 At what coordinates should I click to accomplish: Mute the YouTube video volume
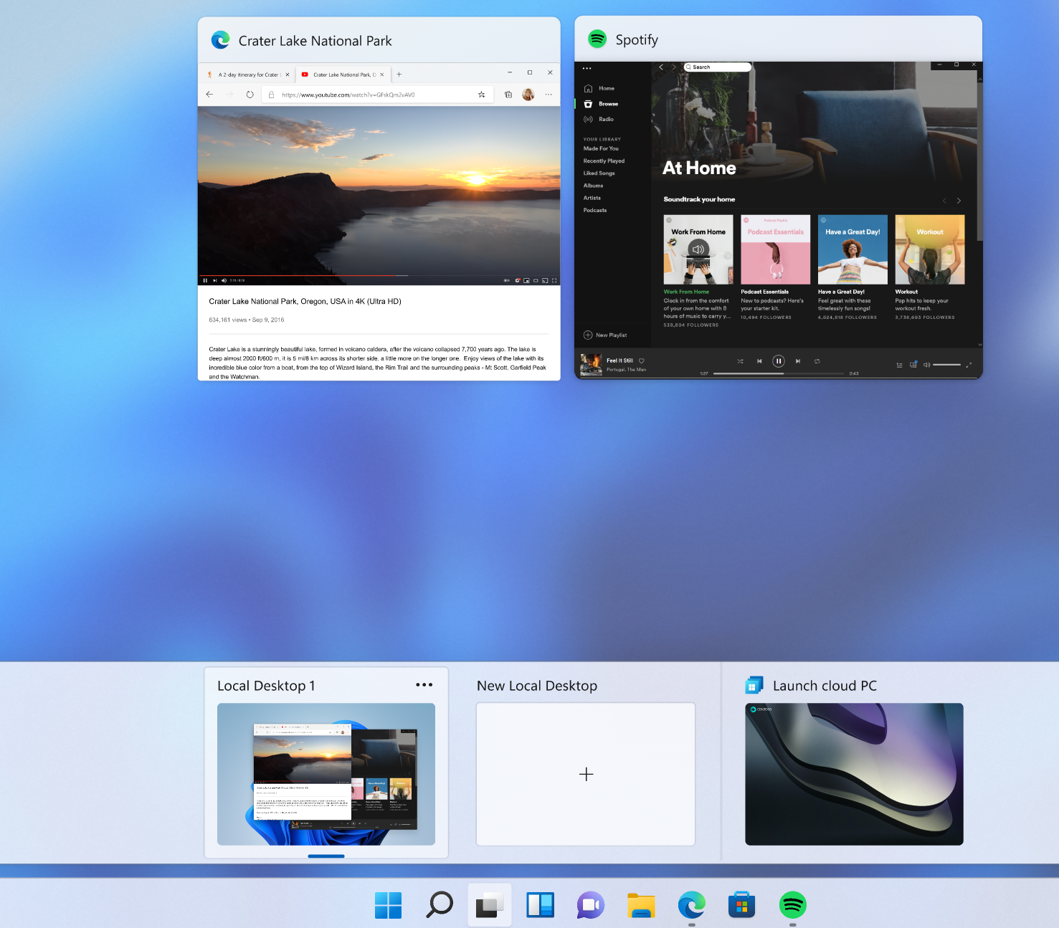pyautogui.click(x=224, y=280)
